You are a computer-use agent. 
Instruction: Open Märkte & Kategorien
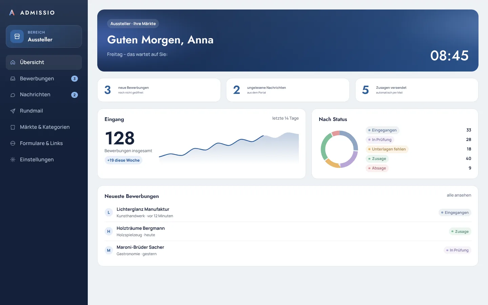coord(44,127)
